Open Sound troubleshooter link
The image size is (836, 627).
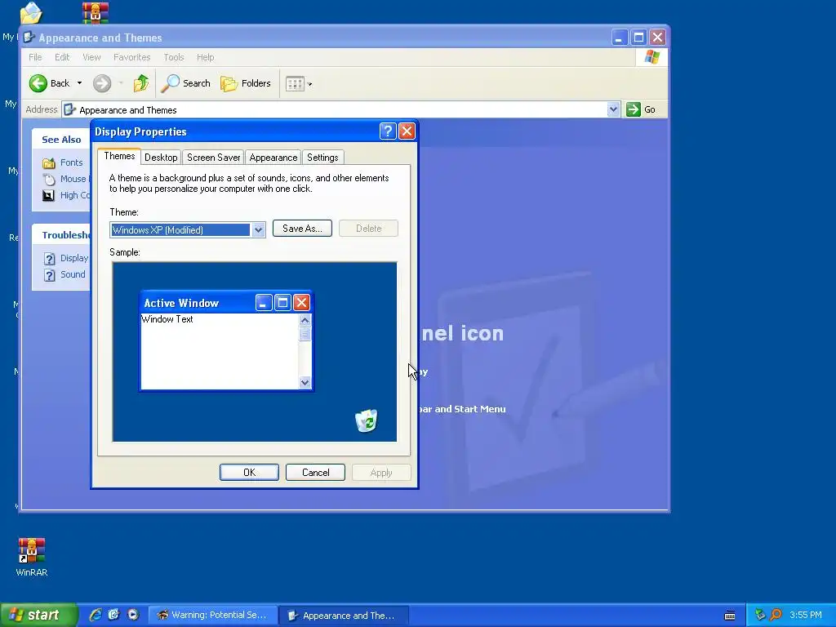coord(64,274)
